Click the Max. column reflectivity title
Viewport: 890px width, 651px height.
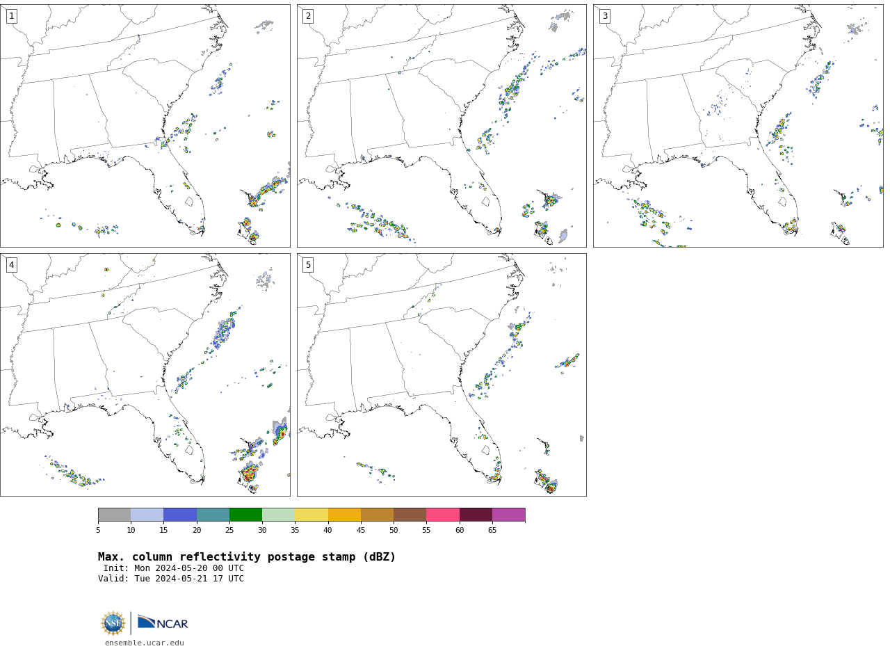(247, 557)
